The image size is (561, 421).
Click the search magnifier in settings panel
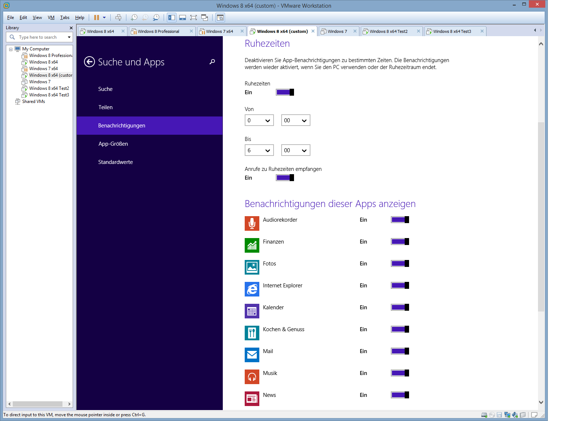(x=212, y=62)
